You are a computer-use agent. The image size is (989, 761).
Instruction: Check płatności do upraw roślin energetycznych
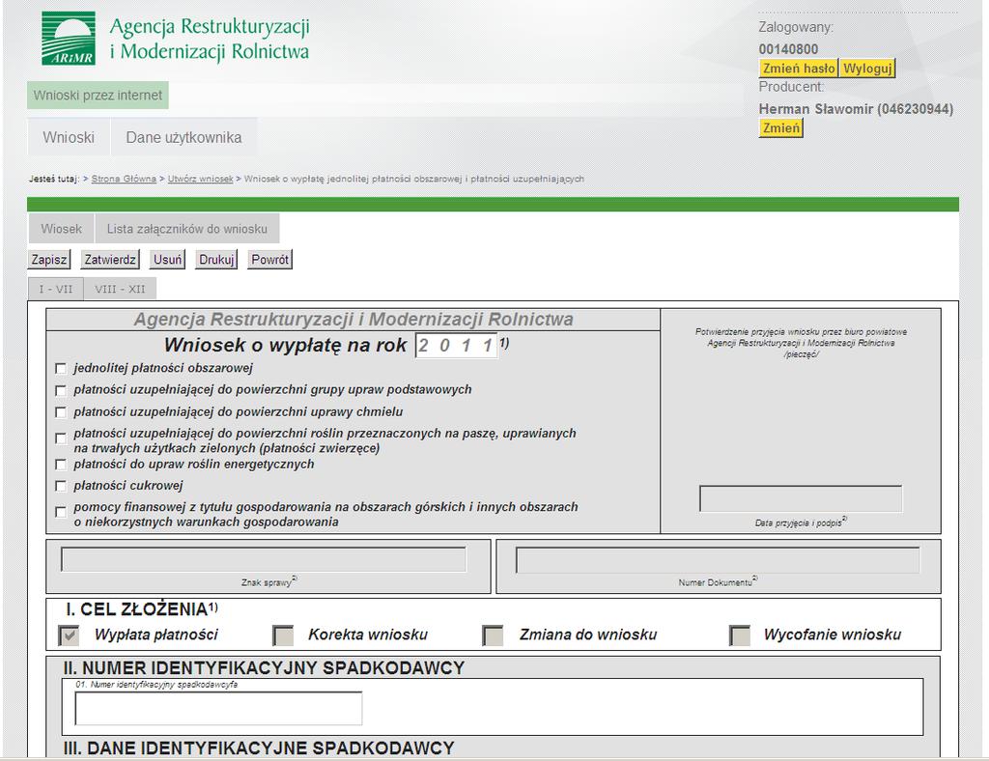pyautogui.click(x=61, y=465)
